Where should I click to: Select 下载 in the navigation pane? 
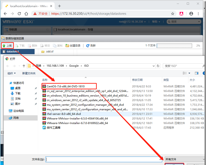(x=16, y=93)
